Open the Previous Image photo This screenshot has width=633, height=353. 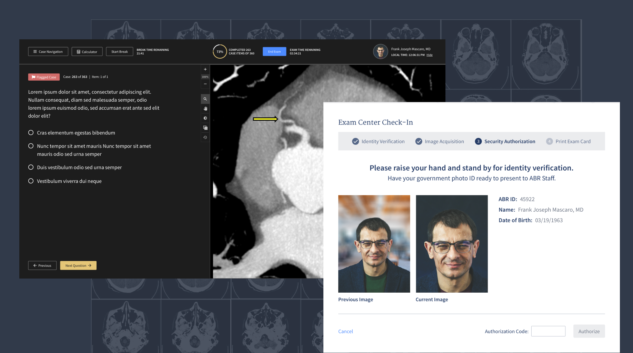[374, 244]
